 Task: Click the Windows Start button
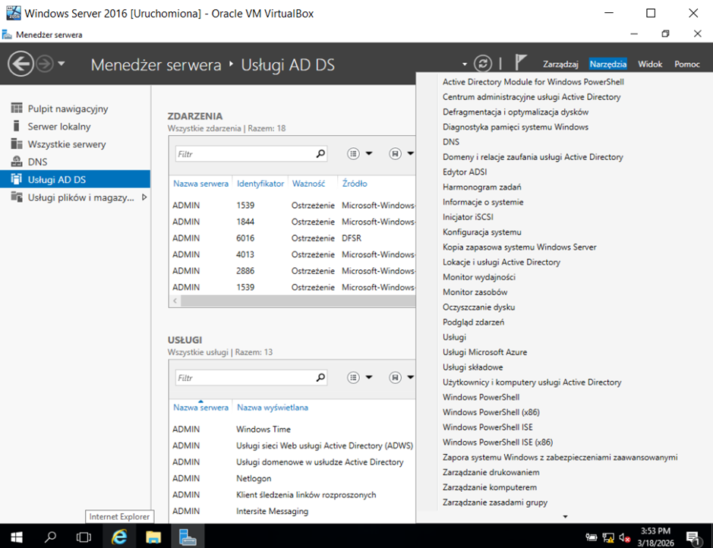[x=16, y=537]
